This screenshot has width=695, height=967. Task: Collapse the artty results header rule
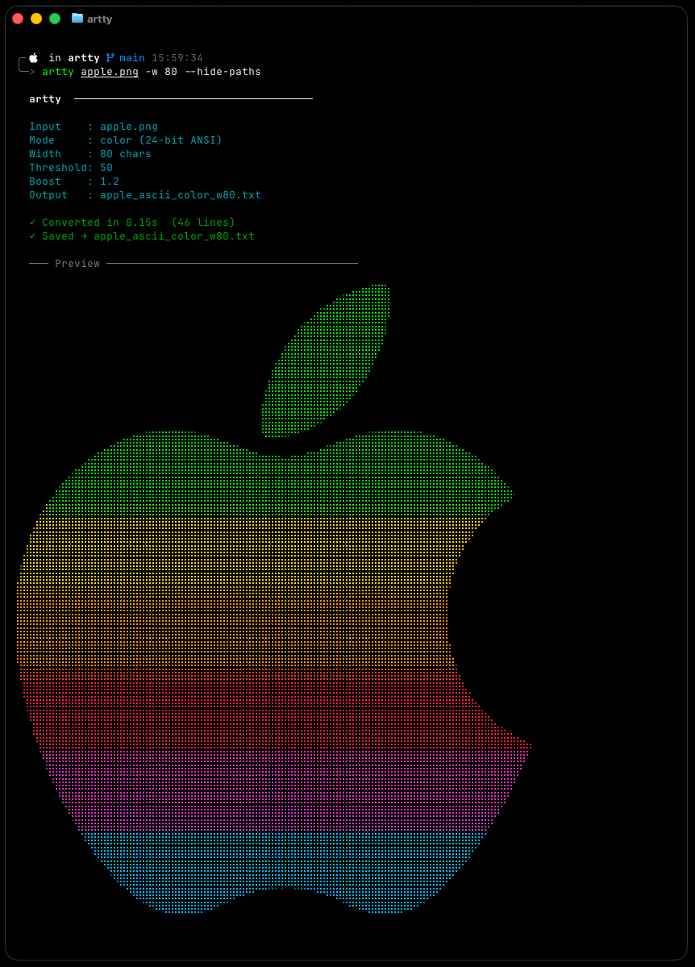click(194, 98)
